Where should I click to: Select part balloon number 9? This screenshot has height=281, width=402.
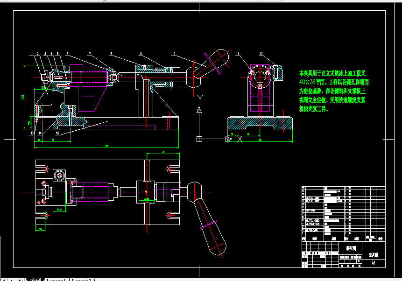pyautogui.click(x=141, y=54)
